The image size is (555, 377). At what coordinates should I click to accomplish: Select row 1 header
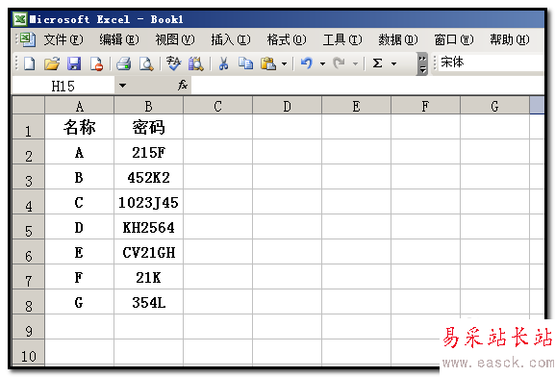[29, 127]
